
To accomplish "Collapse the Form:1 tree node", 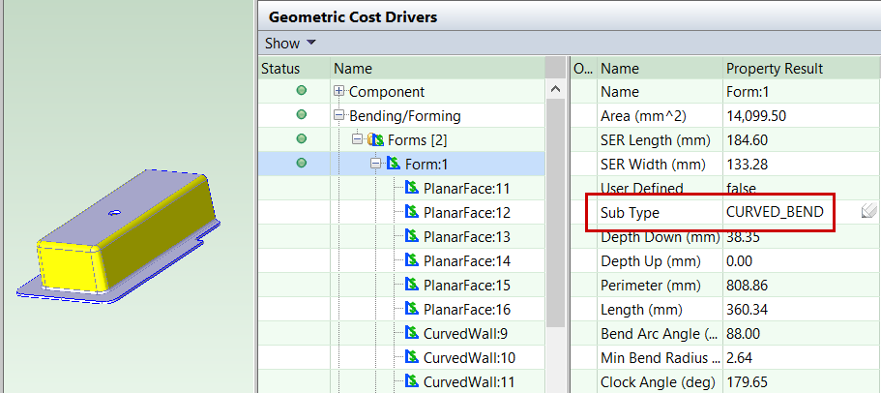I will click(x=376, y=164).
